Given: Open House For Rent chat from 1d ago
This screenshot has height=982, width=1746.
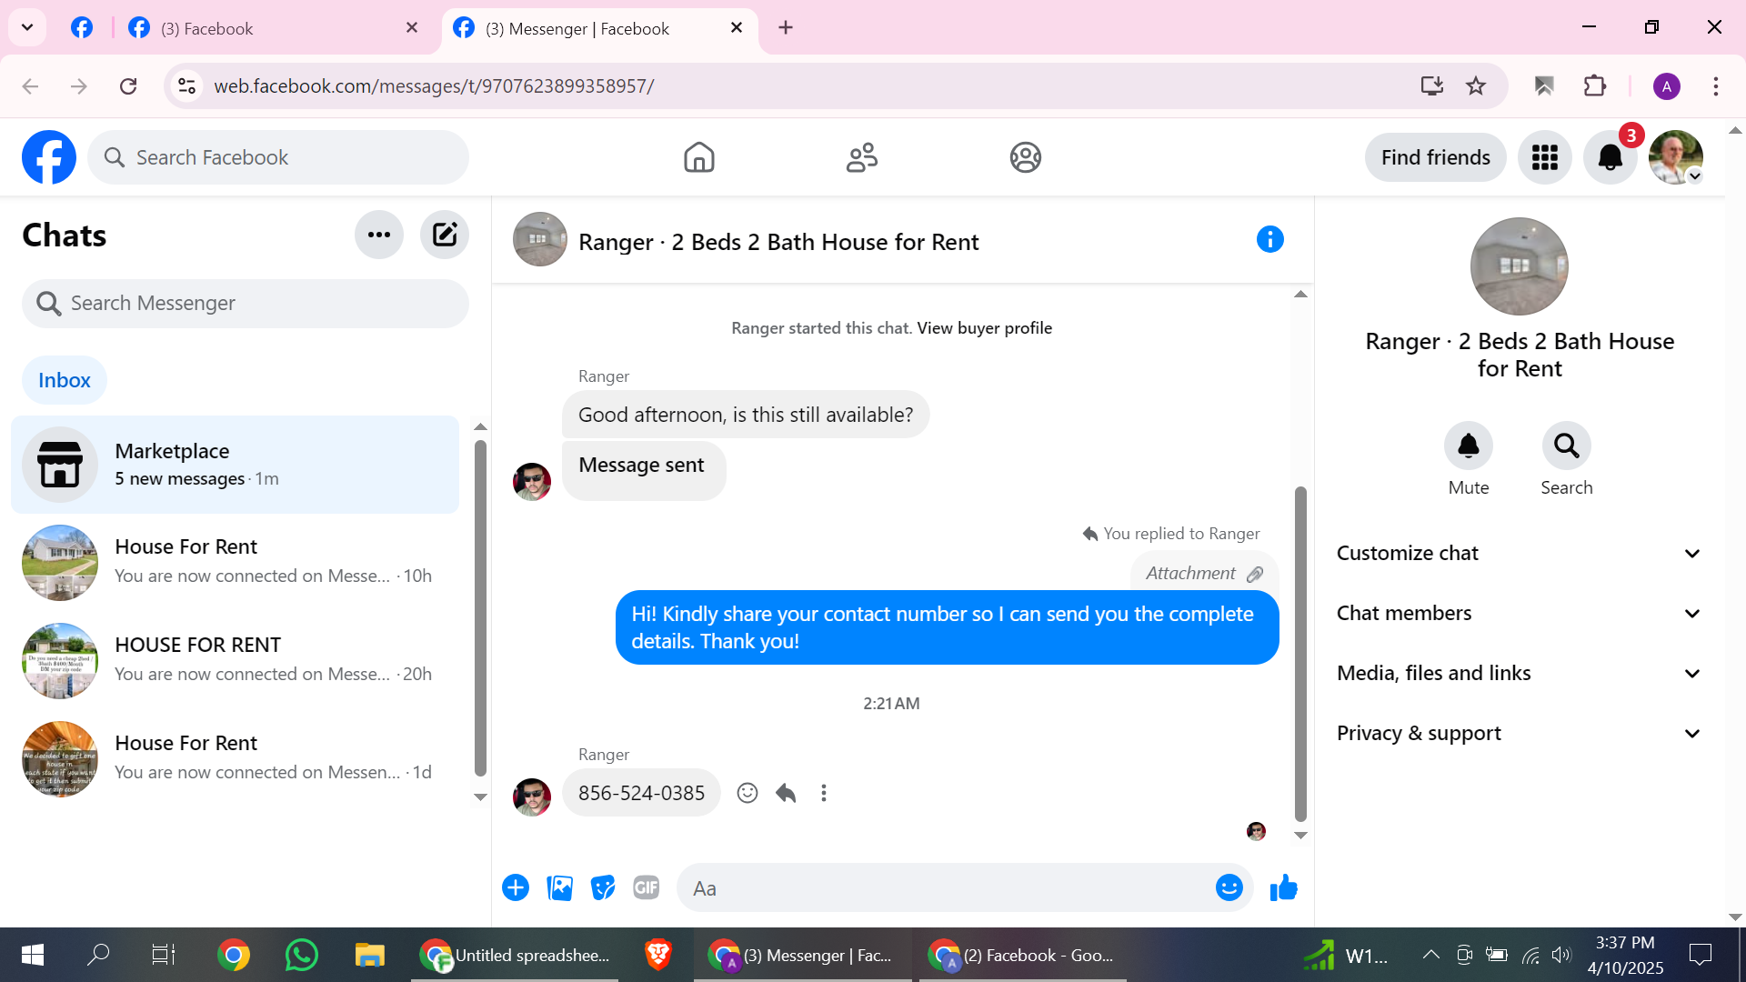Looking at the screenshot, I should point(235,758).
